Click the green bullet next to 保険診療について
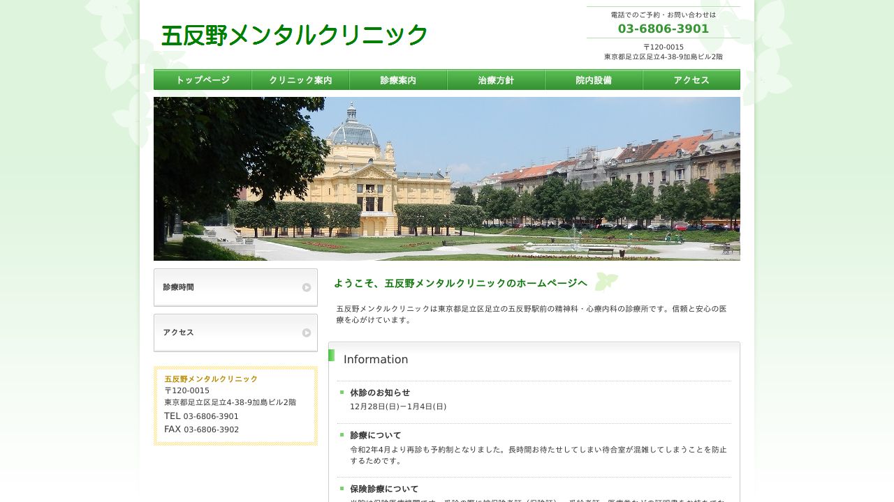This screenshot has width=894, height=502. [x=342, y=489]
